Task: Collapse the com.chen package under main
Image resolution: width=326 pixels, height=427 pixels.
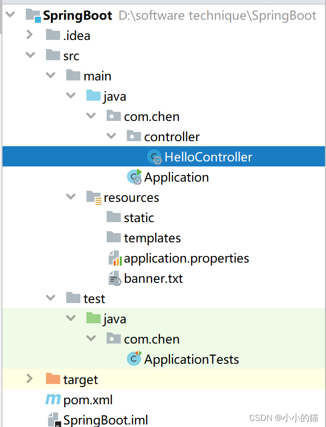Action: pos(91,116)
